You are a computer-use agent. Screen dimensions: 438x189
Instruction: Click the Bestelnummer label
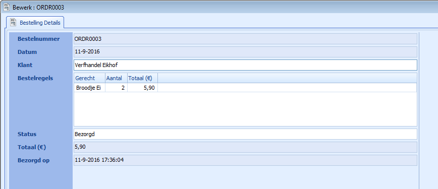pos(38,39)
